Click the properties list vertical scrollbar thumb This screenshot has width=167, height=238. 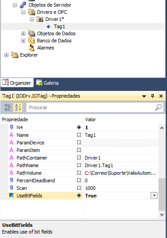click(162, 195)
